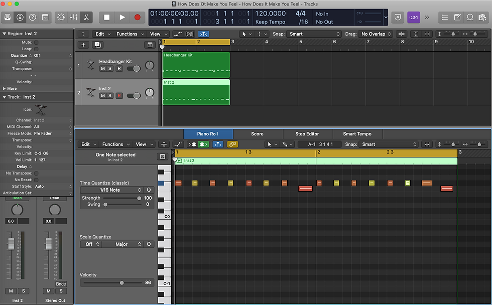Image resolution: width=492 pixels, height=305 pixels.
Task: Open Tracks area Edit menu
Action: click(x=103, y=34)
